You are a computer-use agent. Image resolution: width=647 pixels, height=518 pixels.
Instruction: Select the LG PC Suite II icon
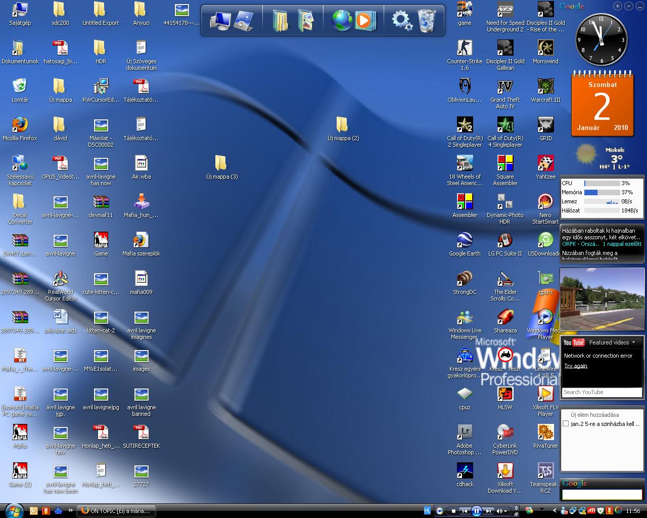[x=505, y=245]
